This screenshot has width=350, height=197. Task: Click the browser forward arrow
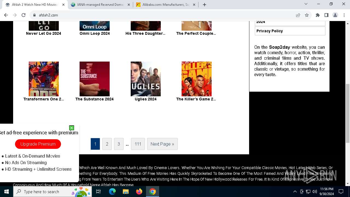(15, 15)
